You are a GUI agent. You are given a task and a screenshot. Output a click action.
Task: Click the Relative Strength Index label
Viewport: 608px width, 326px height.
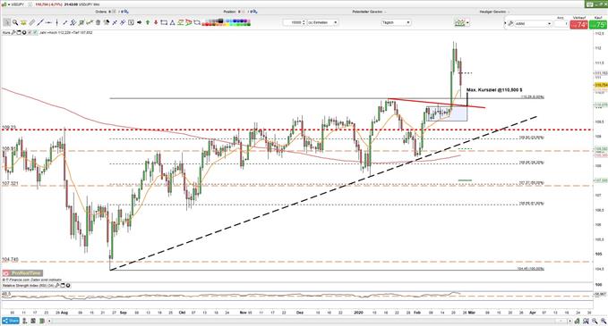point(28,286)
